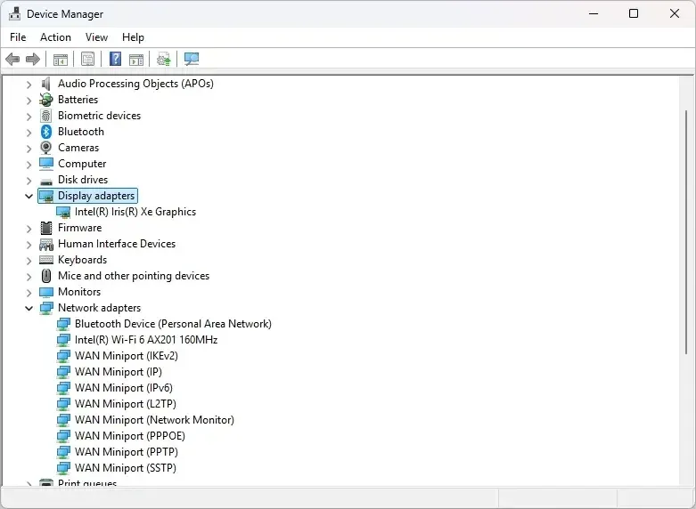Image resolution: width=696 pixels, height=509 pixels.
Task: Collapse the Network adapters category
Action: click(29, 308)
